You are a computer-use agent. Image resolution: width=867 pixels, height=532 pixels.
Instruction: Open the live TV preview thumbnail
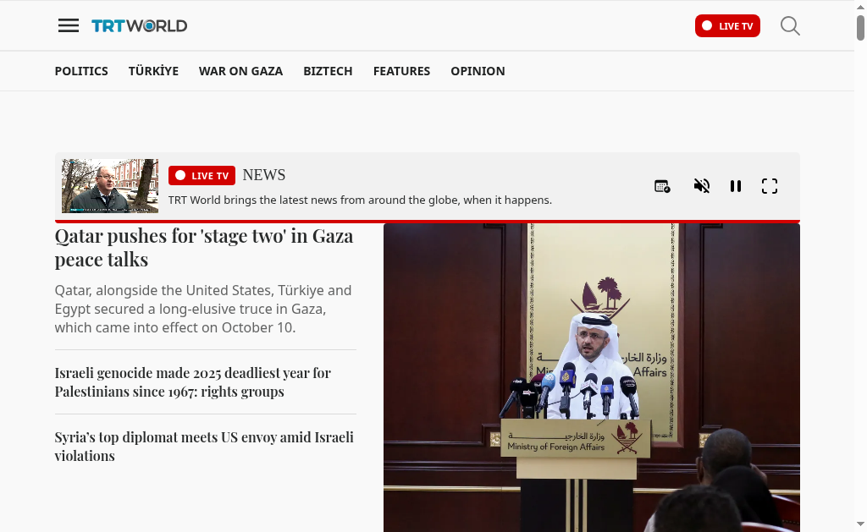point(110,186)
